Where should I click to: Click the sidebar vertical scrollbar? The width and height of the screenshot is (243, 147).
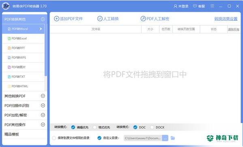[x=46, y=50]
